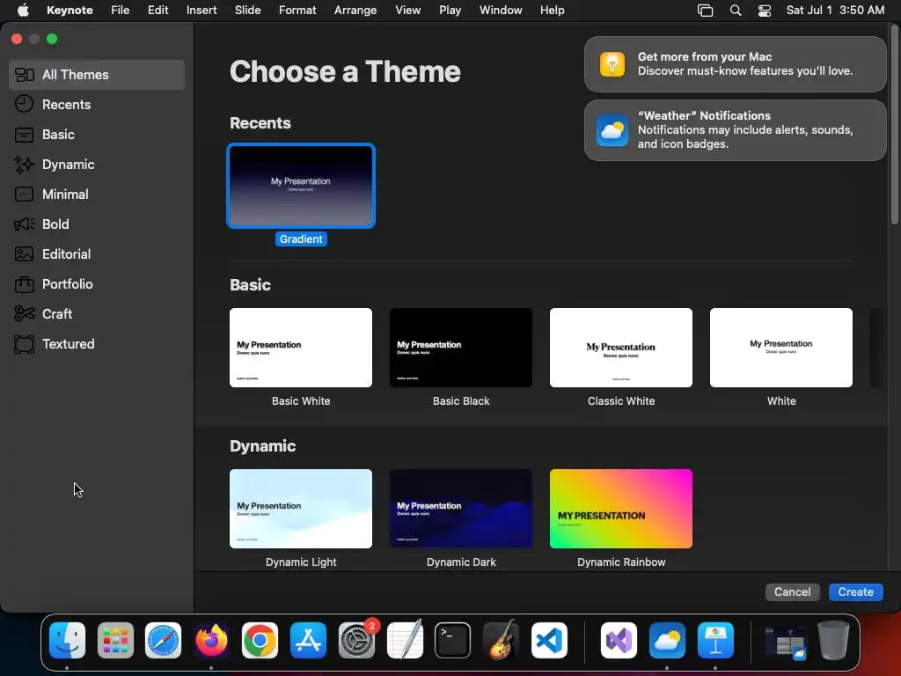The height and width of the screenshot is (676, 901).
Task: Choose the Basic Black theme thumbnail
Action: pos(461,348)
